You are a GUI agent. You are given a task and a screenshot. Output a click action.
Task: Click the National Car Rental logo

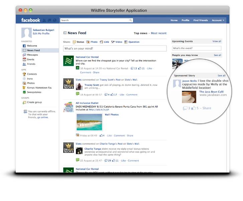point(68,61)
